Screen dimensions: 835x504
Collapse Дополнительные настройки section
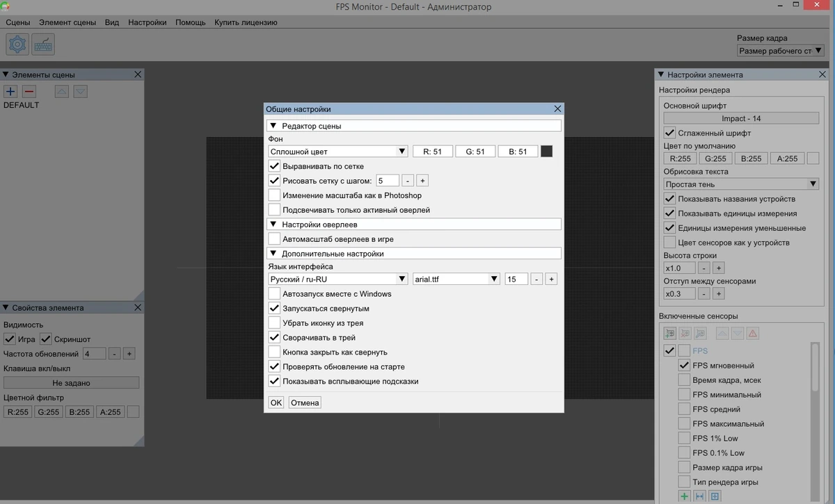click(414, 254)
